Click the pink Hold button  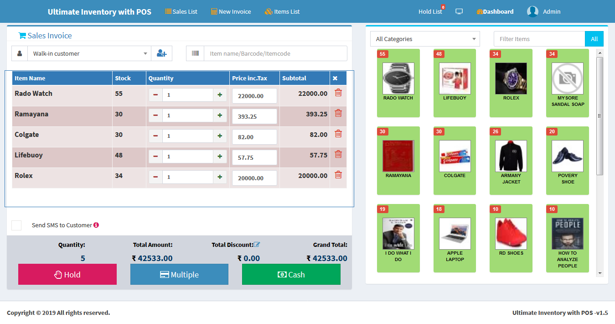tap(67, 274)
